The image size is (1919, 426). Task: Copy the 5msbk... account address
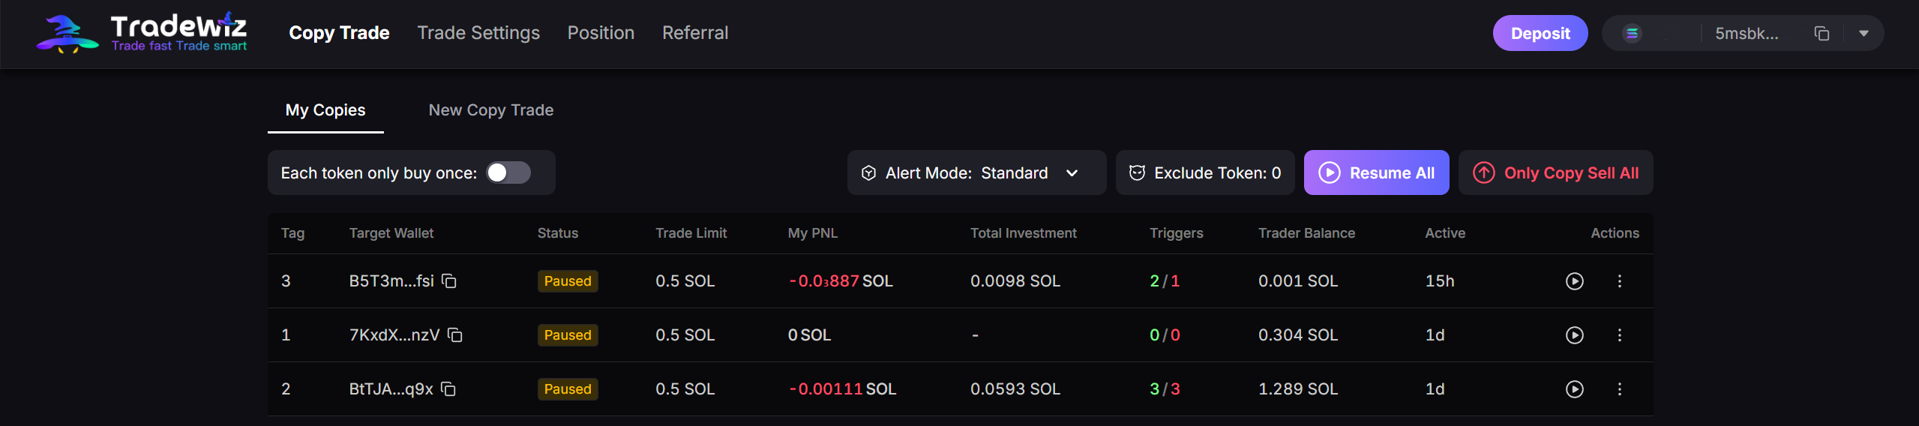point(1822,34)
